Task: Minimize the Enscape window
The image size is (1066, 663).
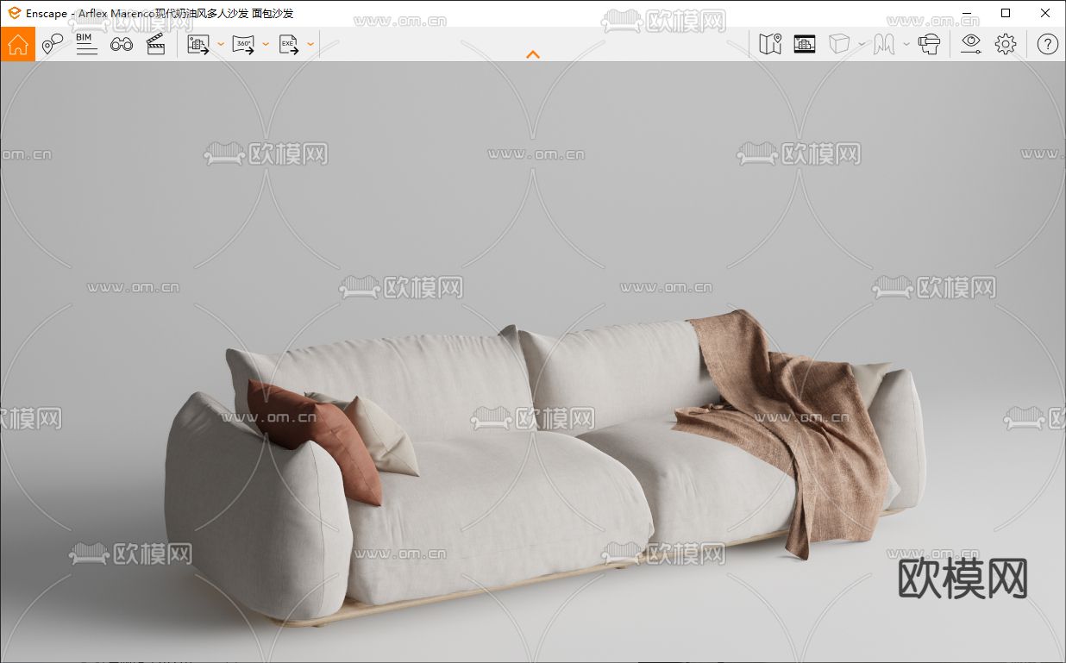Action: [965, 13]
